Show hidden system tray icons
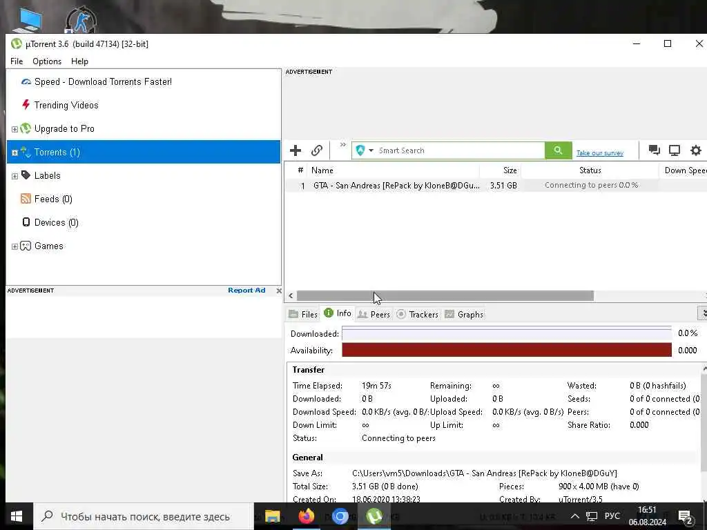 pyautogui.click(x=574, y=516)
